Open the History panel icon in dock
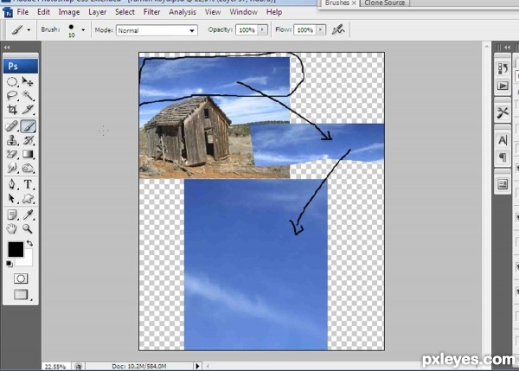519x371 pixels. point(503,68)
